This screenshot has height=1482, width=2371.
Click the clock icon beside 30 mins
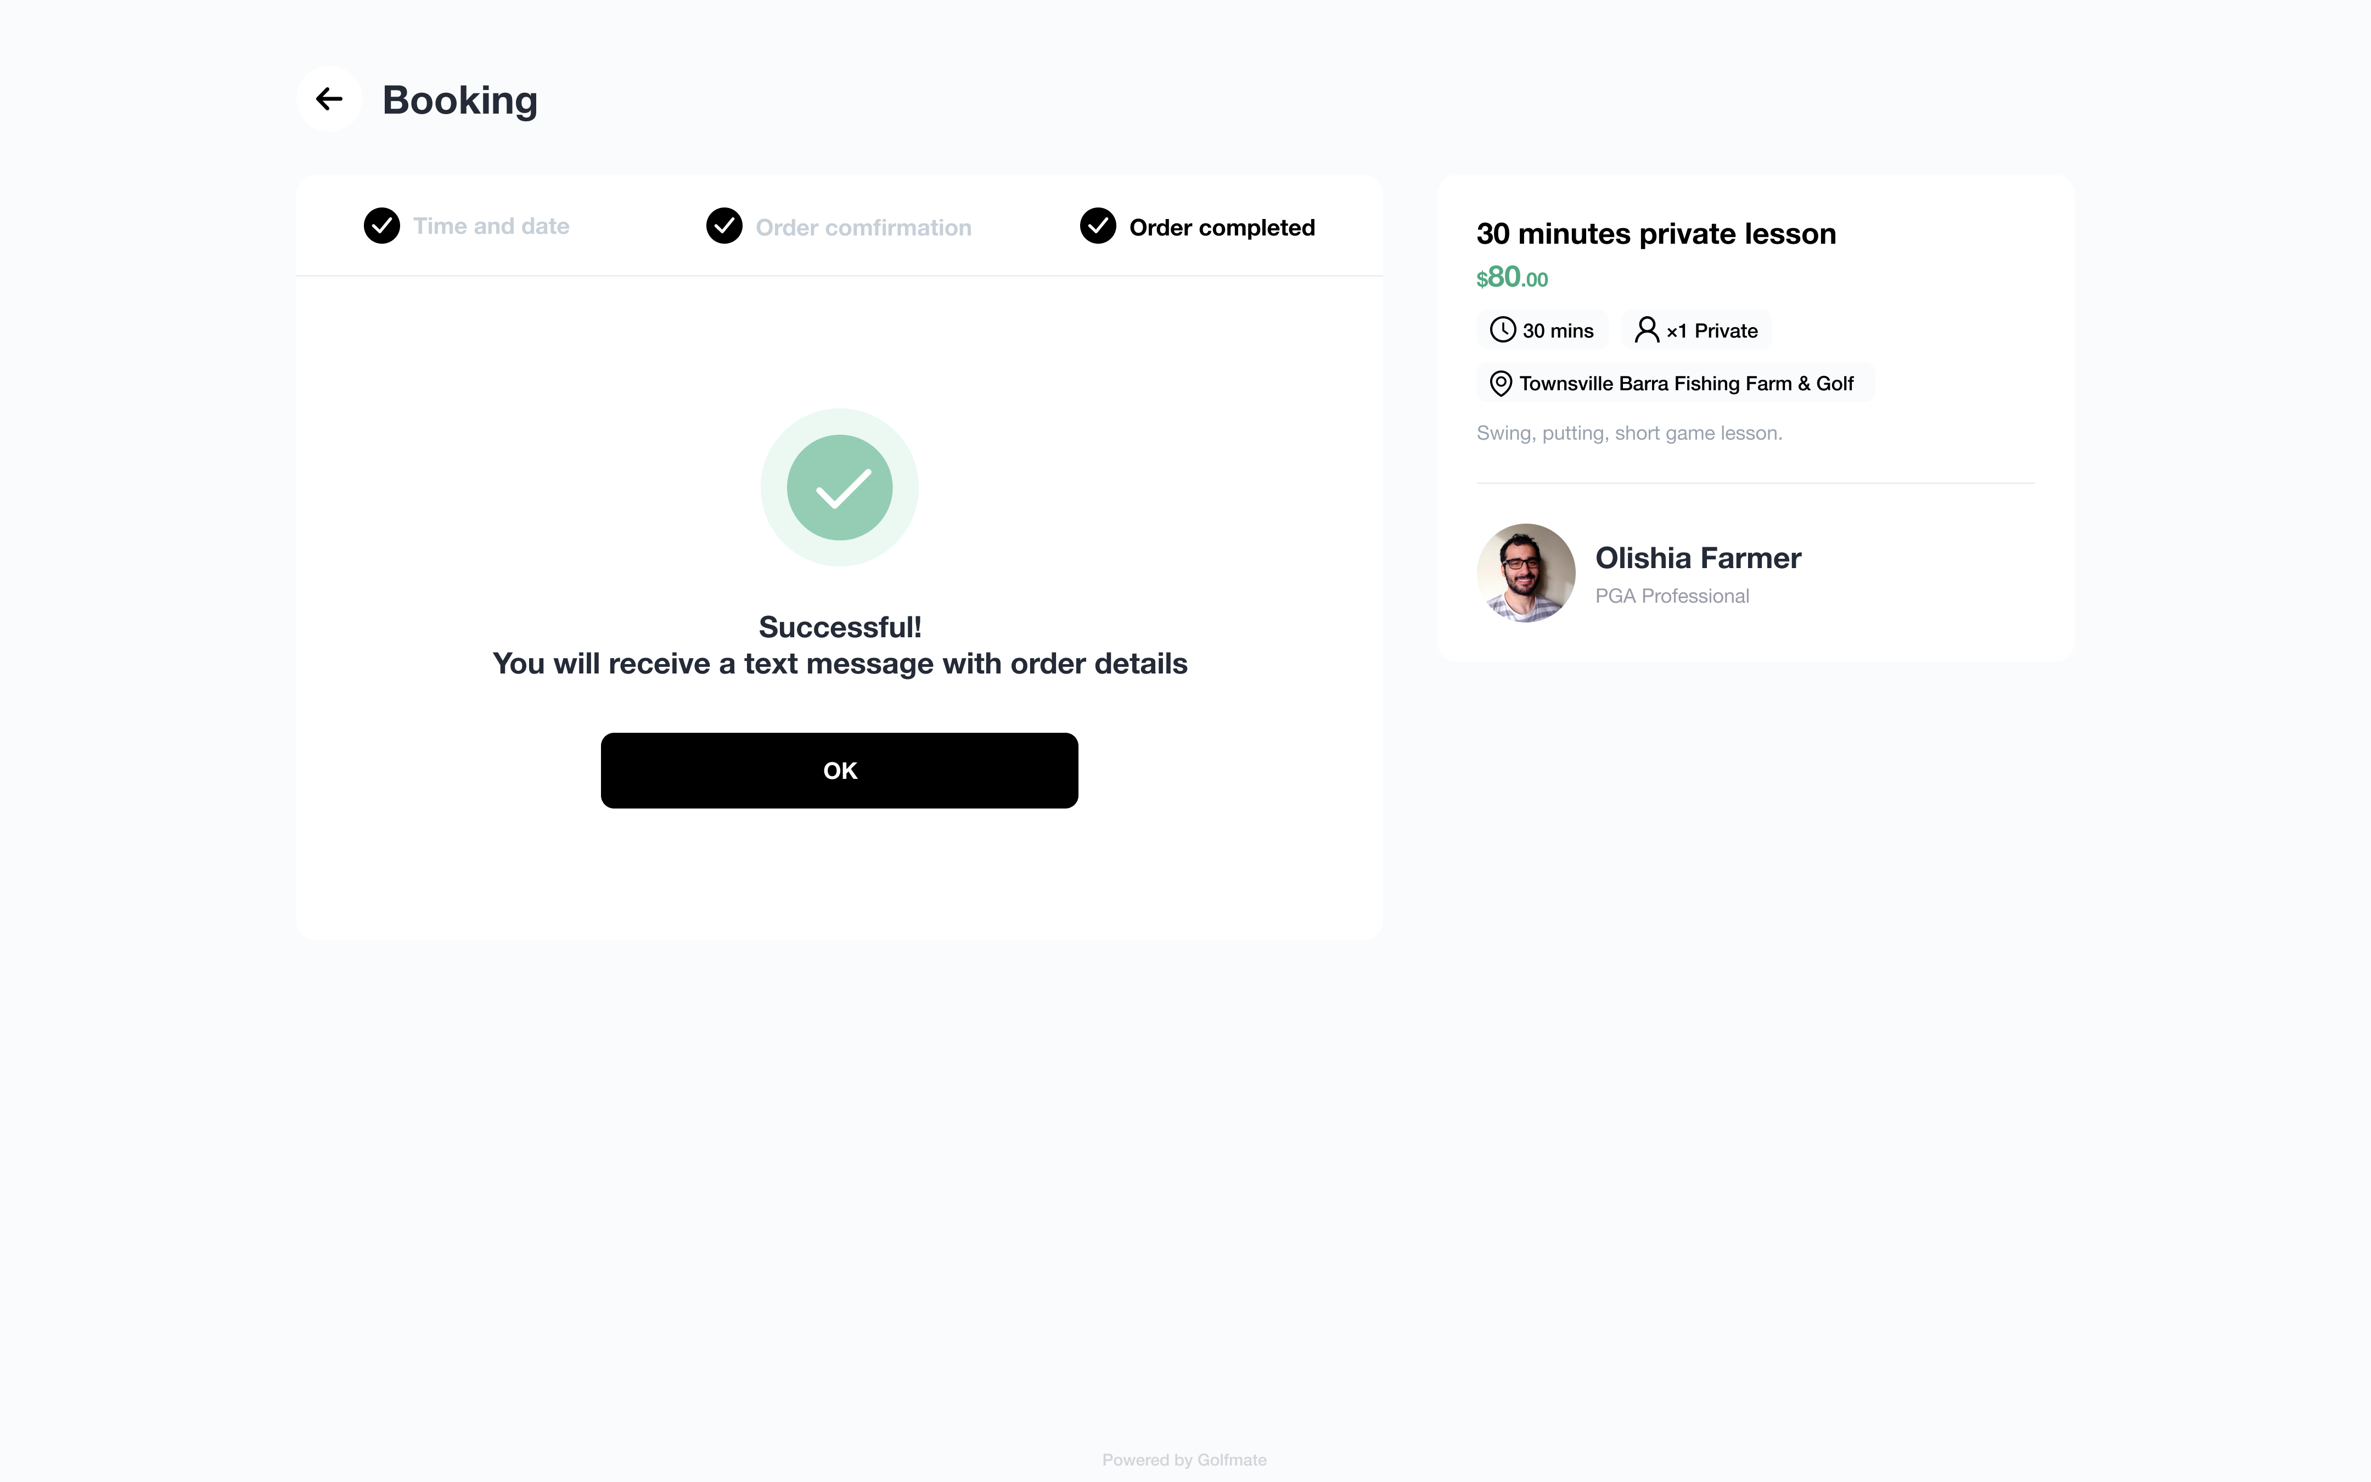click(1503, 330)
